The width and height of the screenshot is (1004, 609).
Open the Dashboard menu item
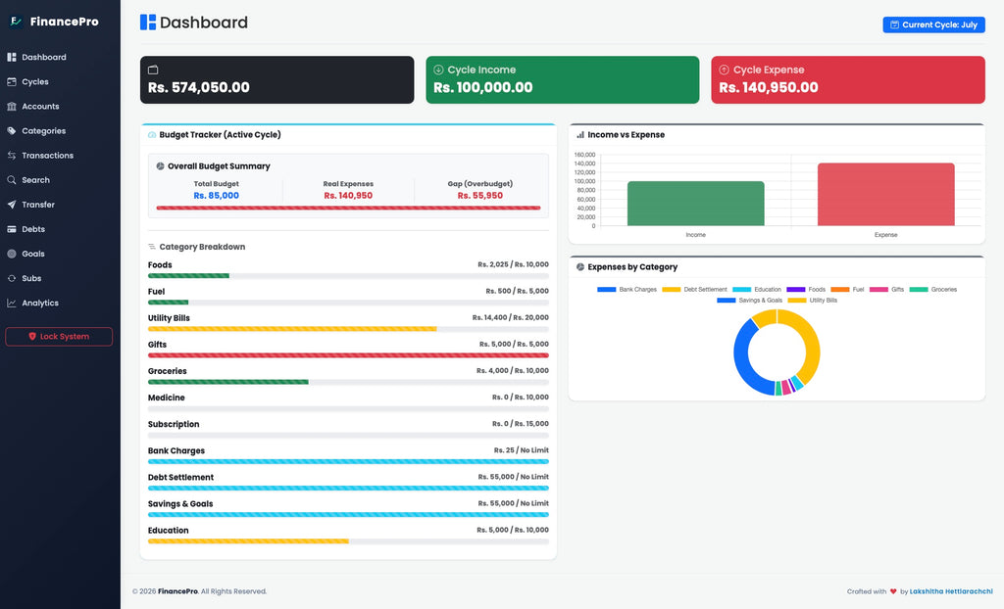[x=60, y=57]
